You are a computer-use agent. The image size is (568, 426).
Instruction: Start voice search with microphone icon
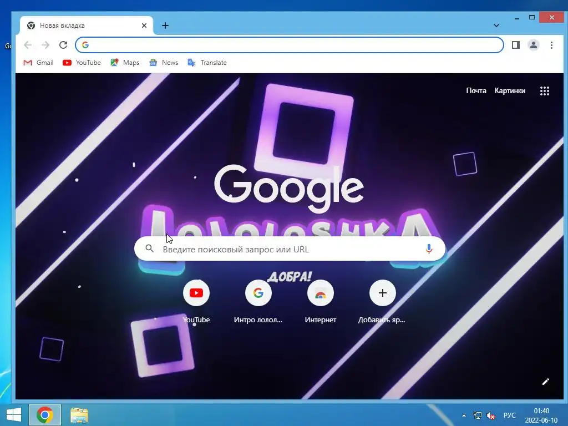click(429, 249)
